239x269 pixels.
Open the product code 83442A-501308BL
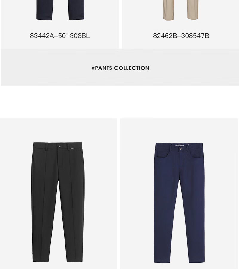pyautogui.click(x=60, y=36)
